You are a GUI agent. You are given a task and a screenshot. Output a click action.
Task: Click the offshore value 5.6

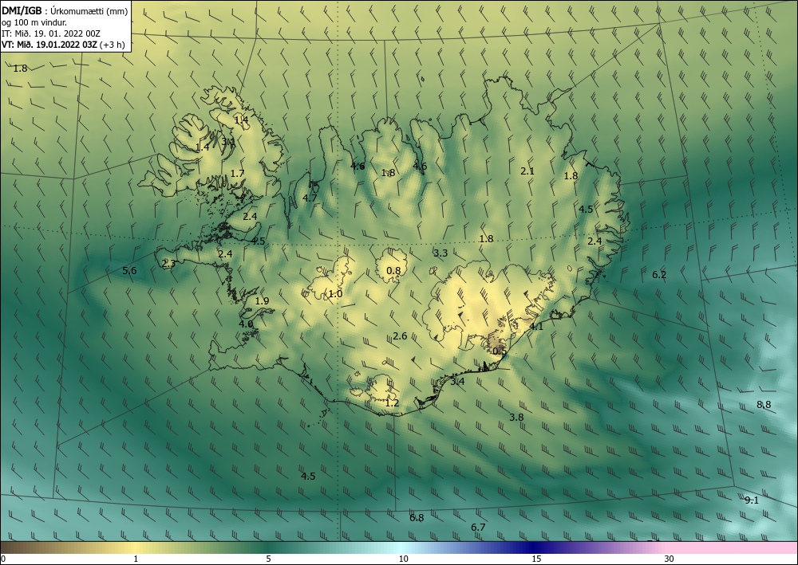[x=130, y=270]
